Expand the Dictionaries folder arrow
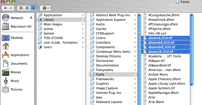202x105 pixels. pyautogui.click(x=135, y=61)
